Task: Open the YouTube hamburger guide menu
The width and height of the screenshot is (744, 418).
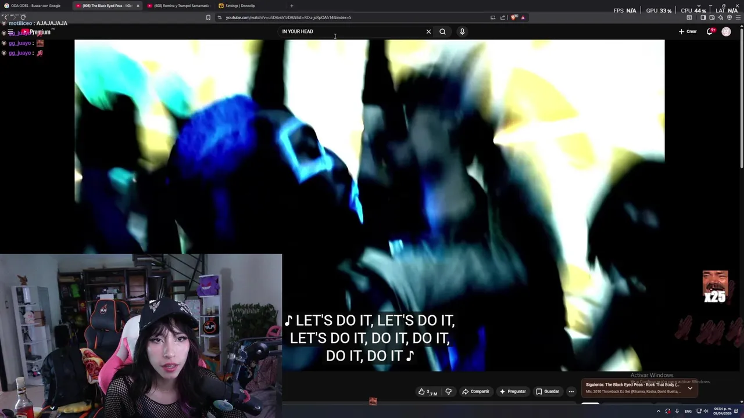Action: point(10,32)
